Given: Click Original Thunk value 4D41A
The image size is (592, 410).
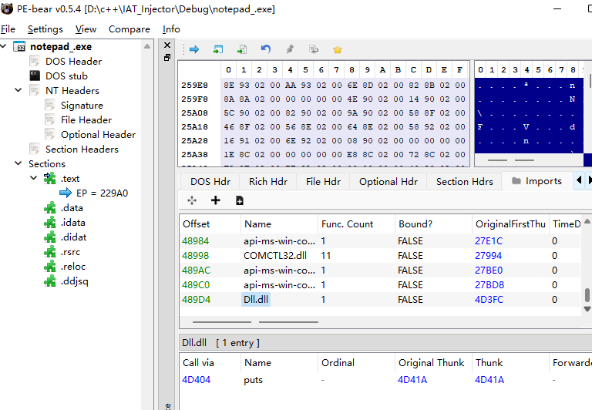Looking at the screenshot, I should tap(412, 380).
